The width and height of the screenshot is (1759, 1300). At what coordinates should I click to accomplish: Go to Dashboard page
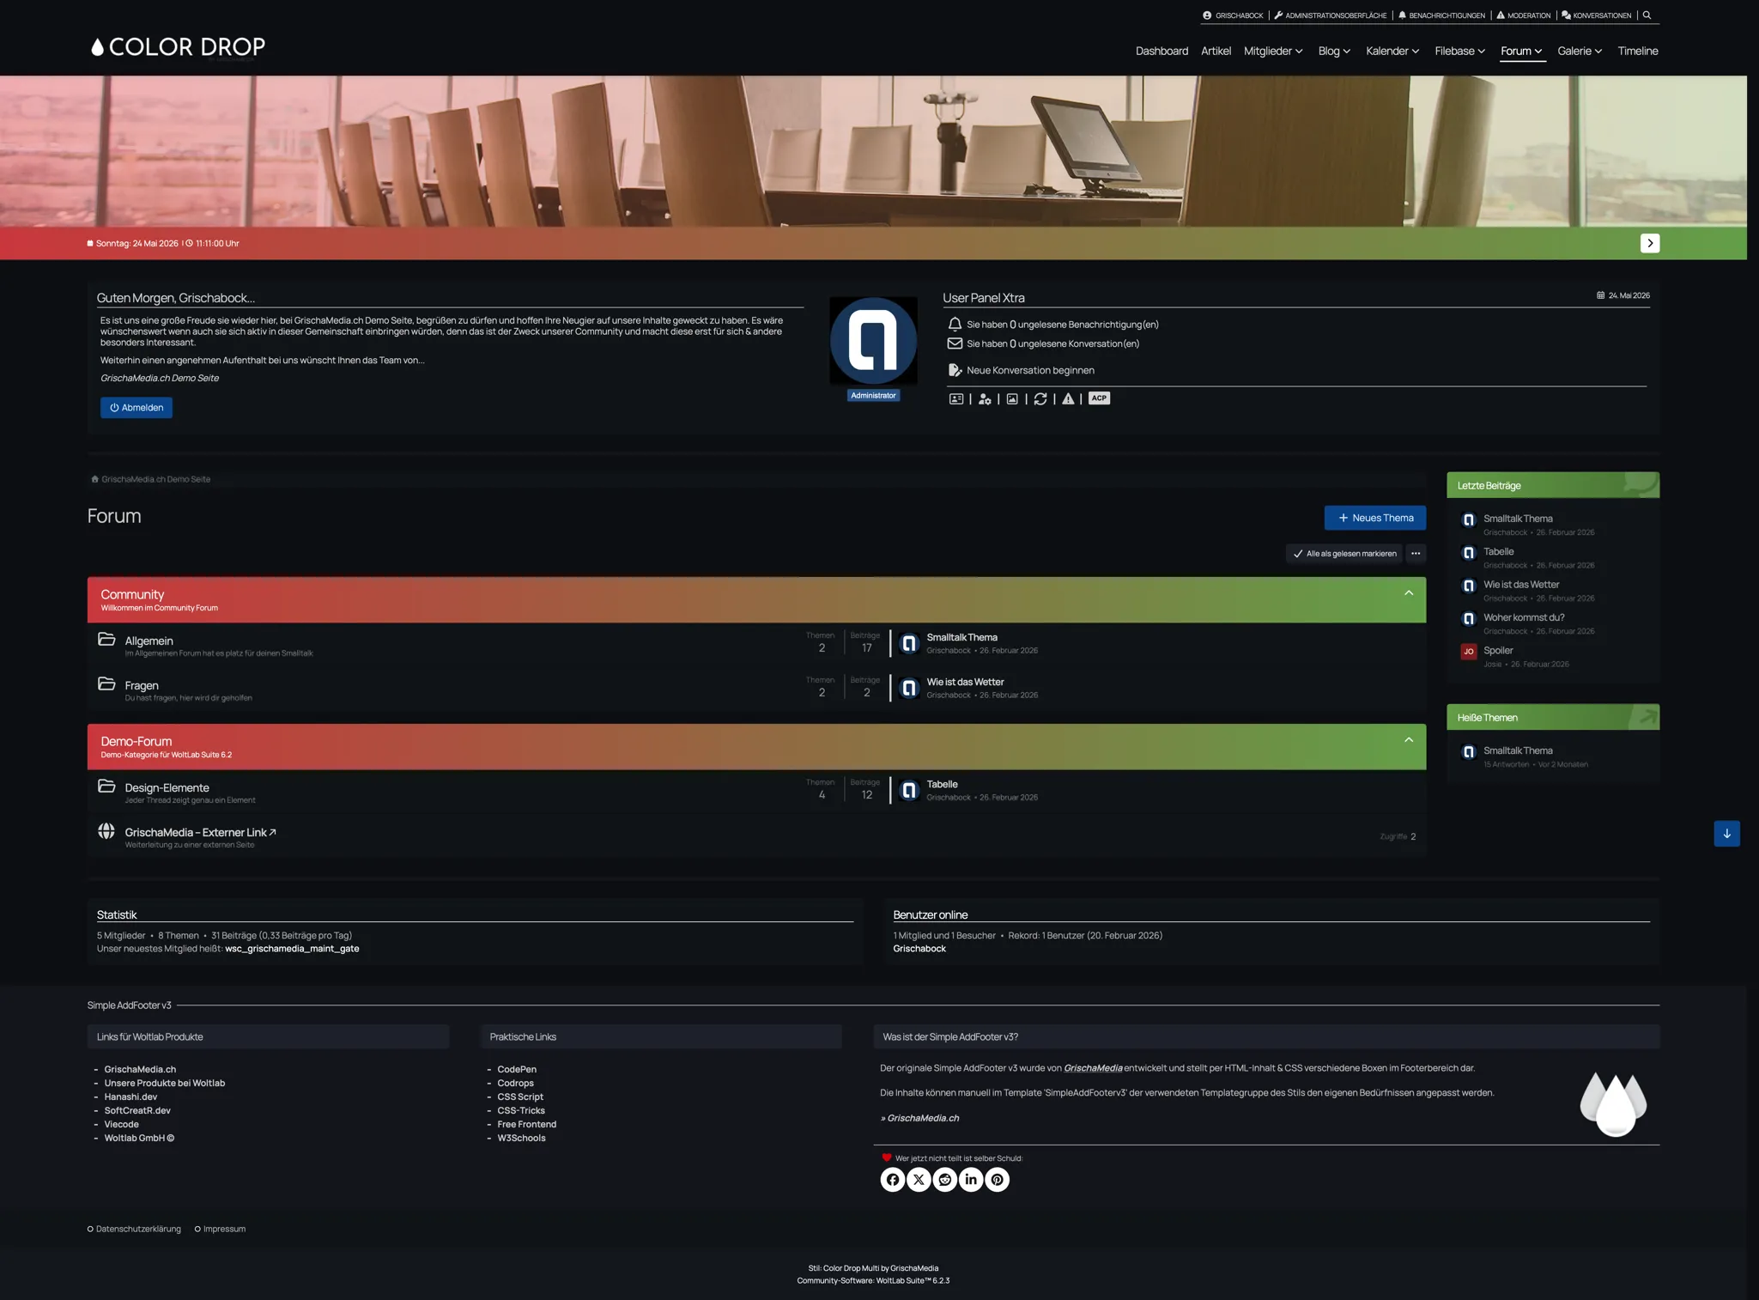coord(1162,51)
